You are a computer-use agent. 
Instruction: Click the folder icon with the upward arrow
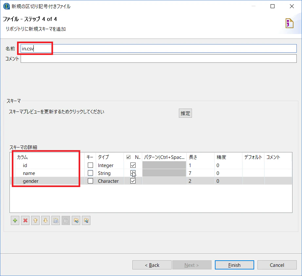86,220
